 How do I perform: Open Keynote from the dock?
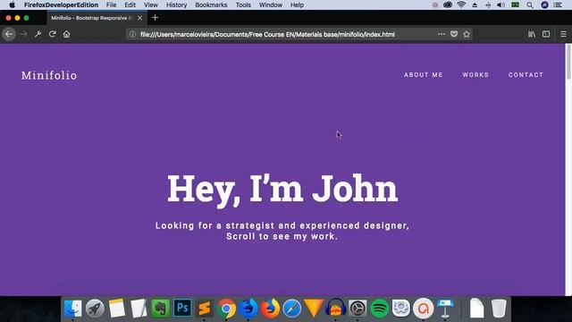pos(445,309)
